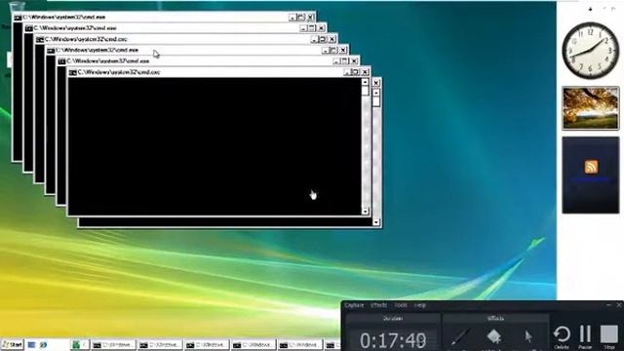
Task: Click the recording duration timer display
Action: 393,340
